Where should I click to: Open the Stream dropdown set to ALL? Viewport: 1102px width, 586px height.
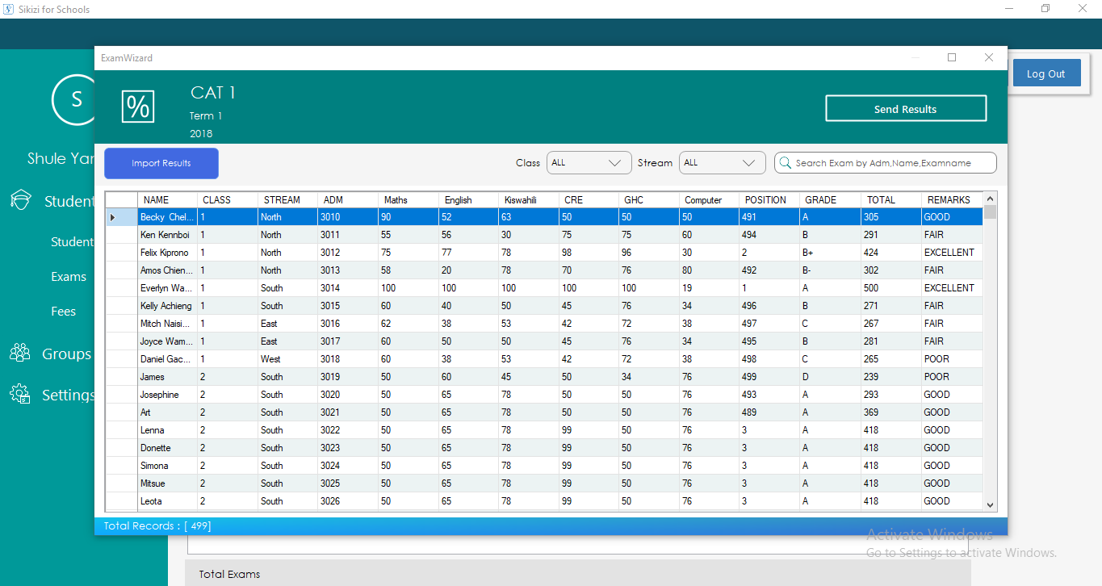(722, 163)
